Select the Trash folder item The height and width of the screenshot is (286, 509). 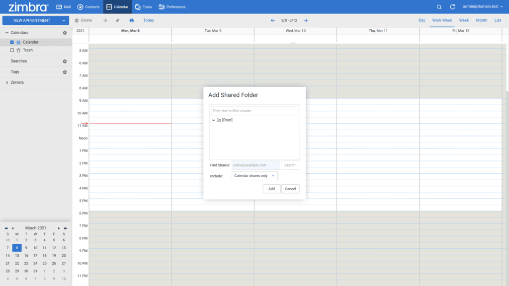(28, 50)
